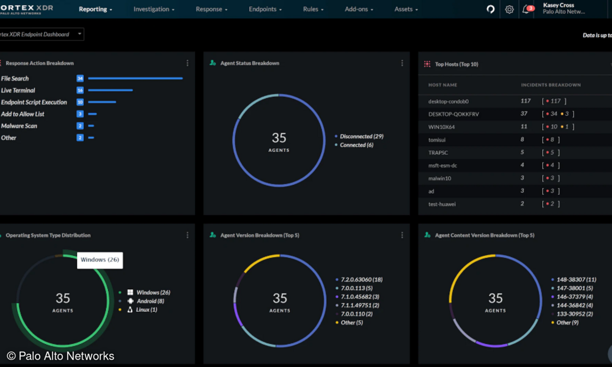This screenshot has height=367, width=612.
Task: Select host WIN10X64 row
Action: point(515,127)
